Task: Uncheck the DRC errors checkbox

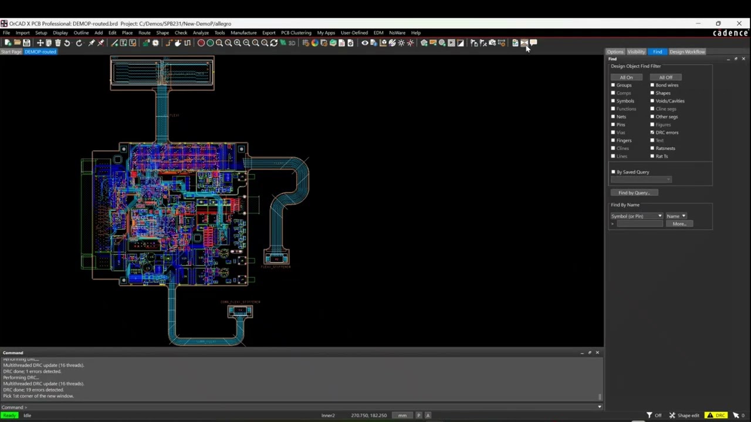Action: tap(652, 132)
